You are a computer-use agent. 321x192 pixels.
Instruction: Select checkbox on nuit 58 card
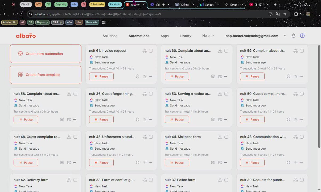[75, 94]
